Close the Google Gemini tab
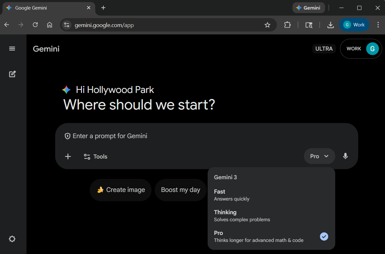 [89, 8]
